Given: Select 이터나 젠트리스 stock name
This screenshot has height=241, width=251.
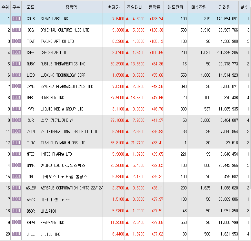Looking at the screenshot, I should tap(55, 199).
